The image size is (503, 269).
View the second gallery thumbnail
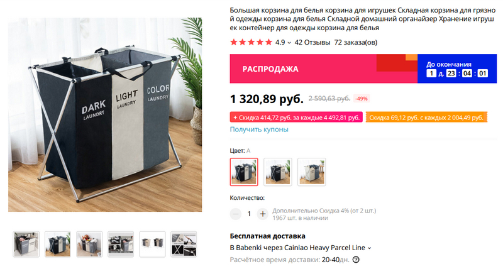click(x=58, y=244)
